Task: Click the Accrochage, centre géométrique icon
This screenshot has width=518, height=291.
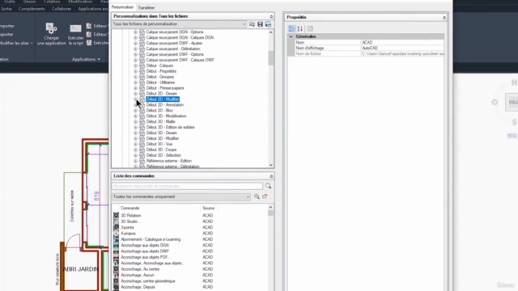Action: click(116, 281)
